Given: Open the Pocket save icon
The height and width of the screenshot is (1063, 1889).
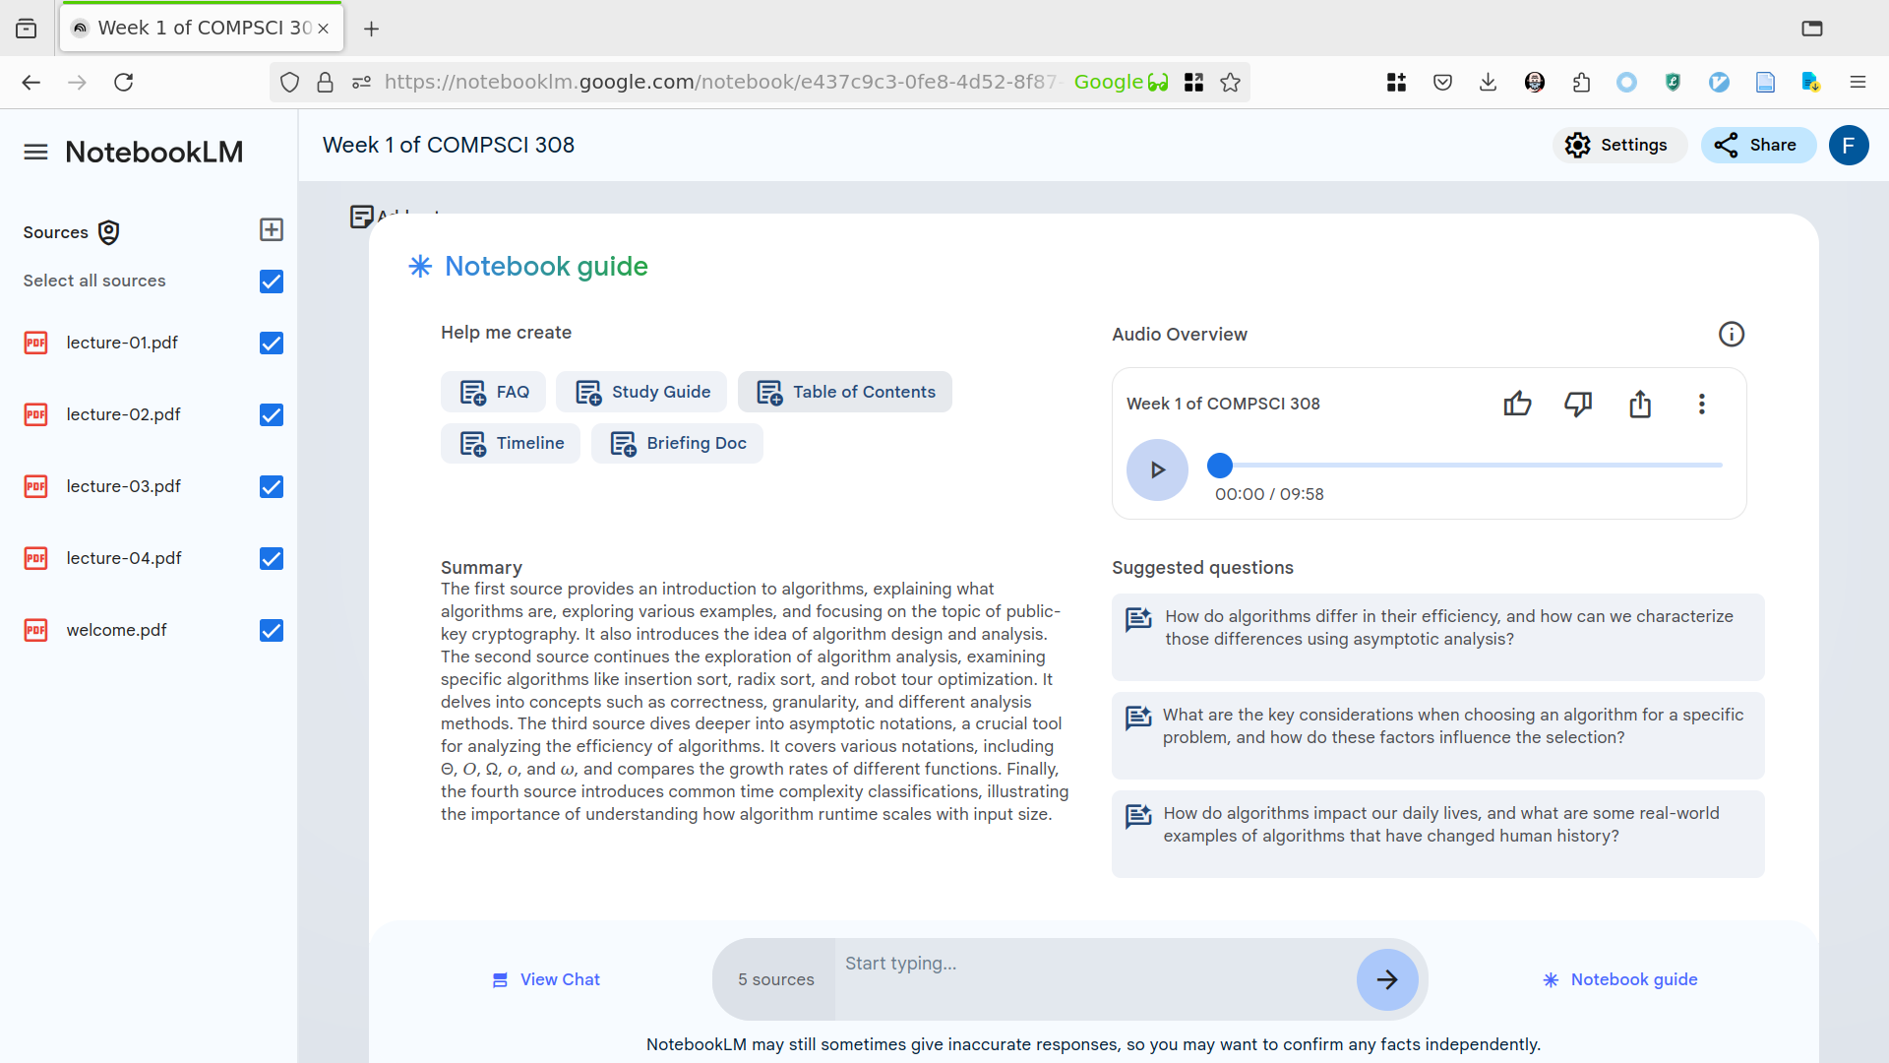Looking at the screenshot, I should tap(1442, 83).
